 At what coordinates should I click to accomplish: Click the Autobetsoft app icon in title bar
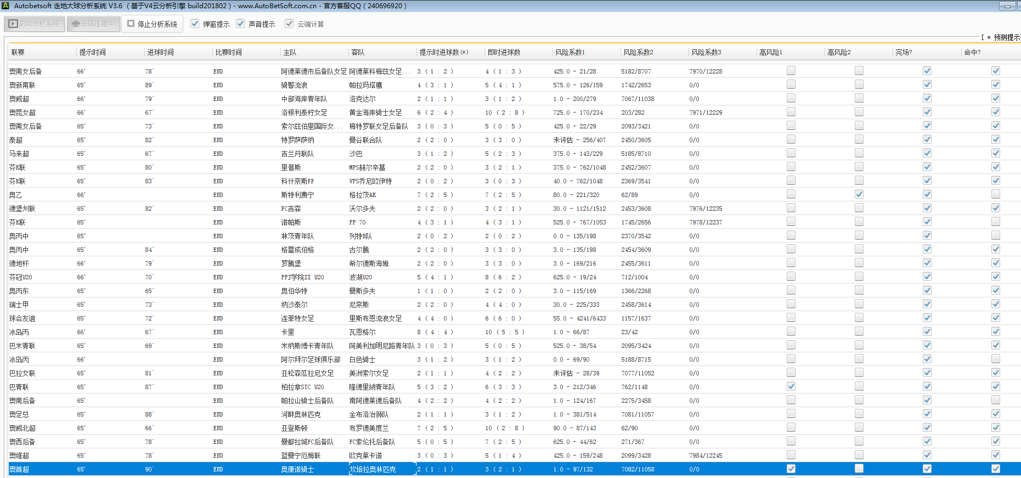(x=5, y=6)
